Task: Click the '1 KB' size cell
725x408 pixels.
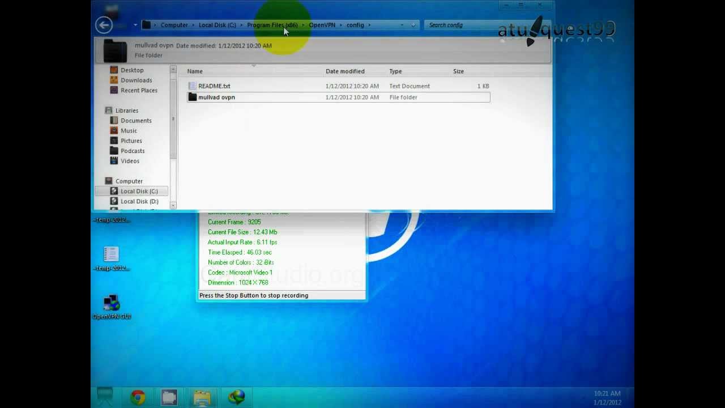Action: pyautogui.click(x=483, y=86)
